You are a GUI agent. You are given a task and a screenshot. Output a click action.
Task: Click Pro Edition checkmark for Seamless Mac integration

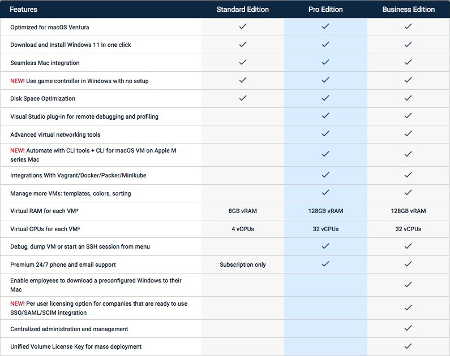tap(325, 62)
